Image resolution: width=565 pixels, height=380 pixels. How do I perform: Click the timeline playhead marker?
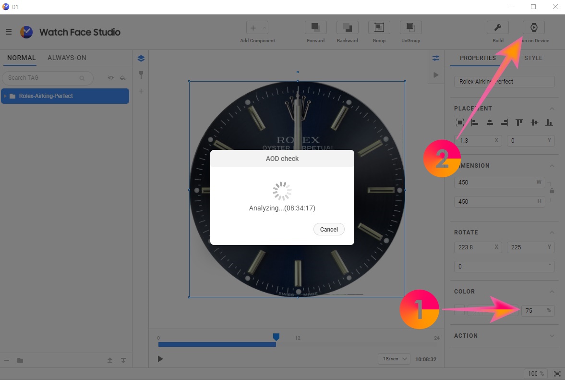pyautogui.click(x=276, y=337)
